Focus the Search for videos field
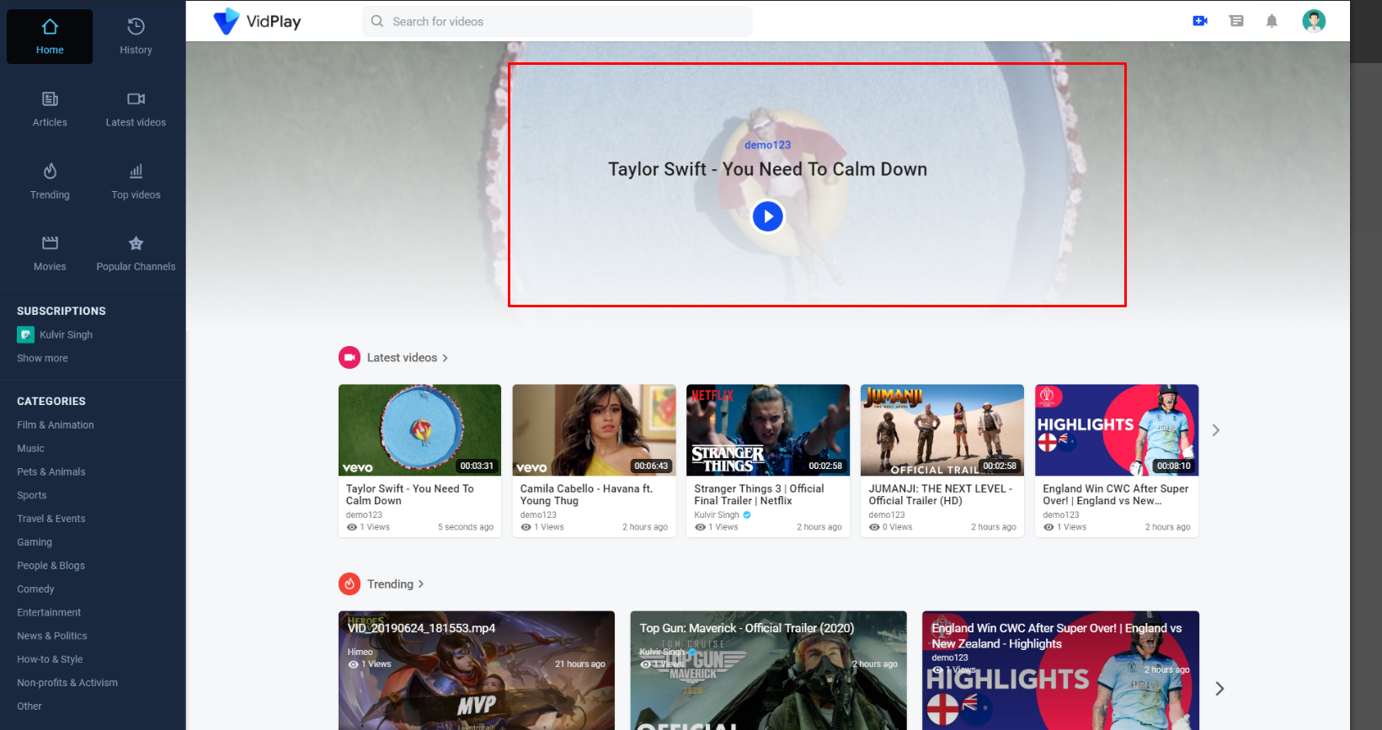 coord(558,21)
